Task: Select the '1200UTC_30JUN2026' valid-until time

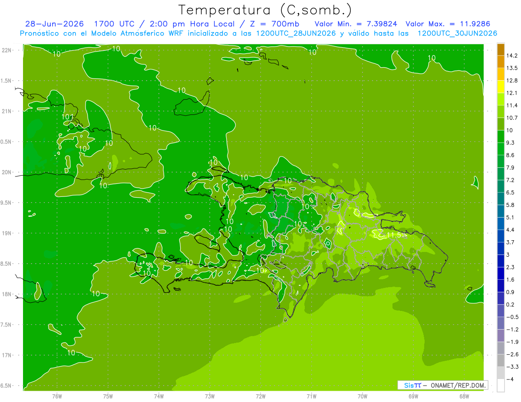Action: [x=457, y=33]
